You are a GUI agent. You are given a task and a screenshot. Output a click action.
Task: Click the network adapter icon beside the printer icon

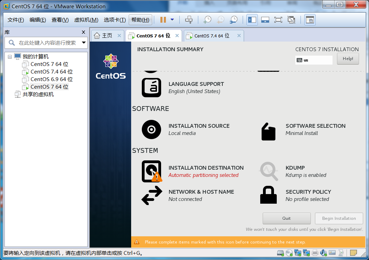[x=306, y=253]
